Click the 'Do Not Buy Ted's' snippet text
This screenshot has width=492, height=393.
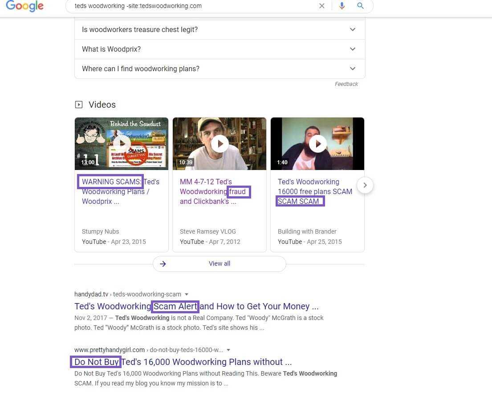206,378
